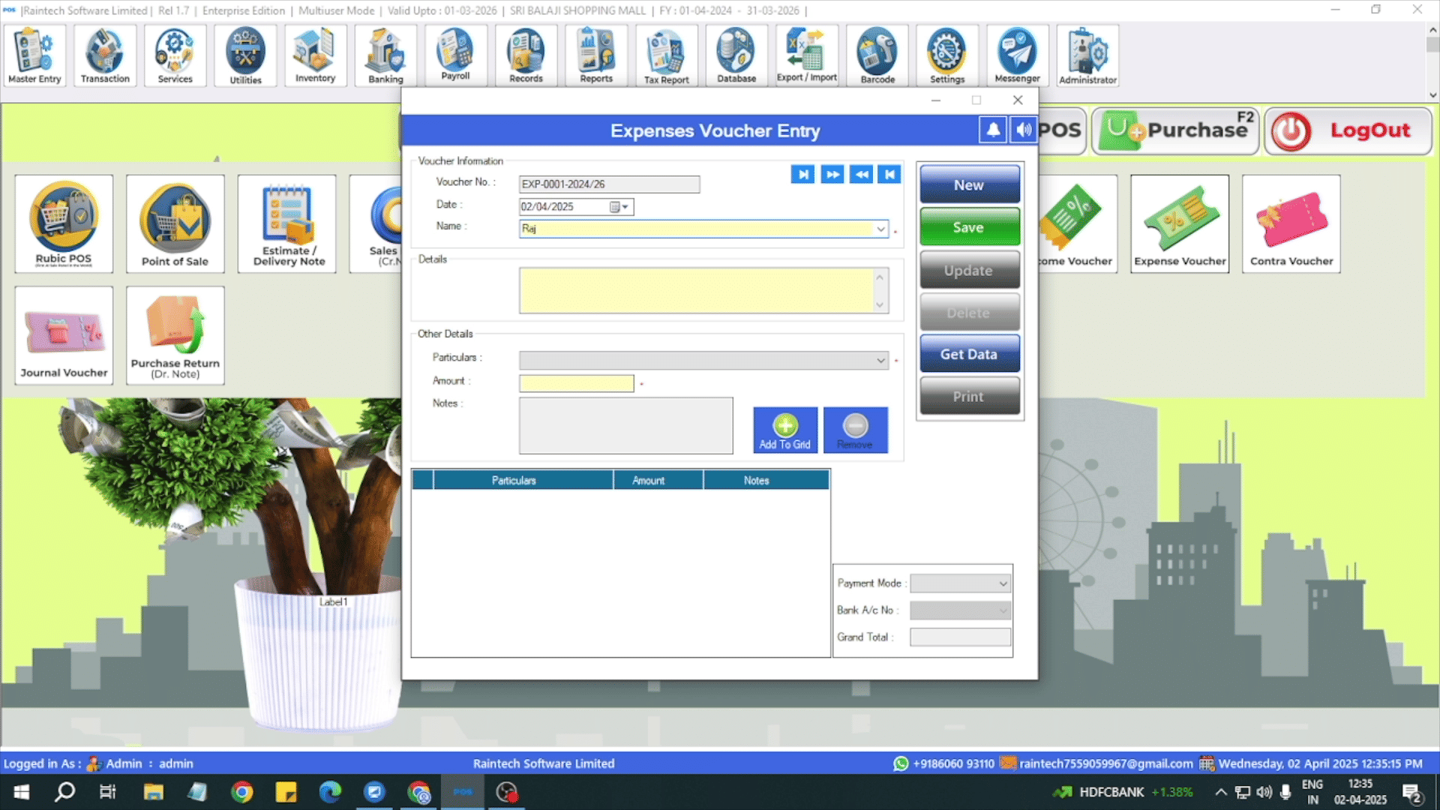Screen dimensions: 1440x810
Task: Open Purchase Return (Dr. Note) tile
Action: (x=175, y=335)
